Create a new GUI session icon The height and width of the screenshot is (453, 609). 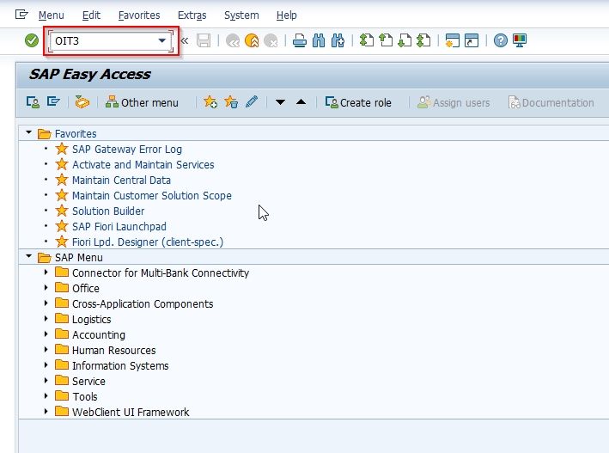pyautogui.click(x=453, y=40)
